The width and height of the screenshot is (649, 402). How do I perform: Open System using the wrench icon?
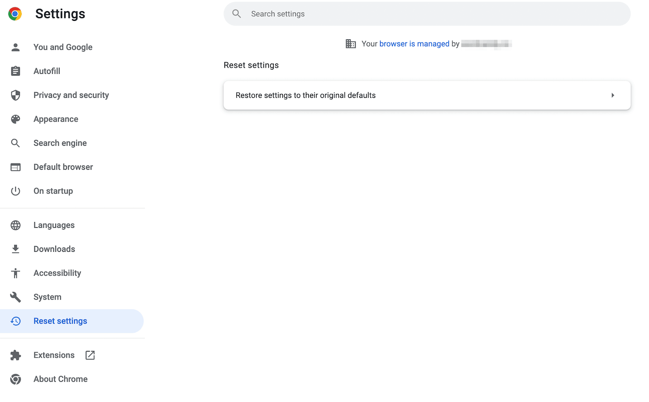pyautogui.click(x=15, y=297)
